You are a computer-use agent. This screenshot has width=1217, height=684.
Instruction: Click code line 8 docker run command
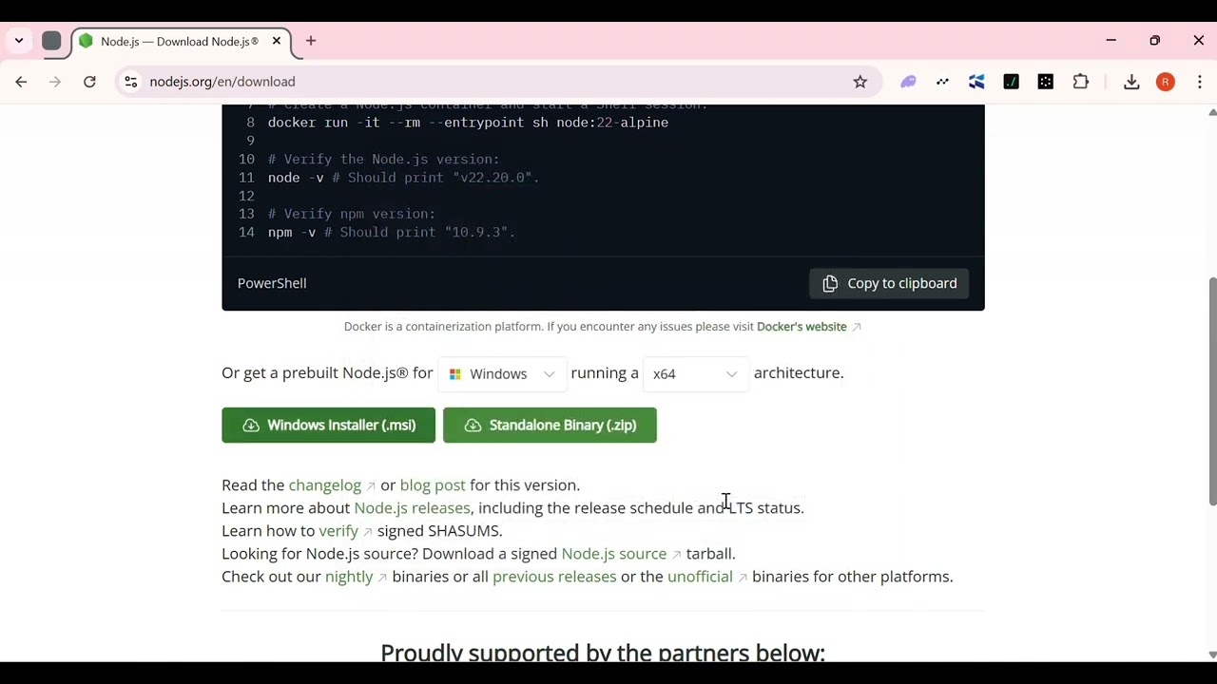(468, 123)
